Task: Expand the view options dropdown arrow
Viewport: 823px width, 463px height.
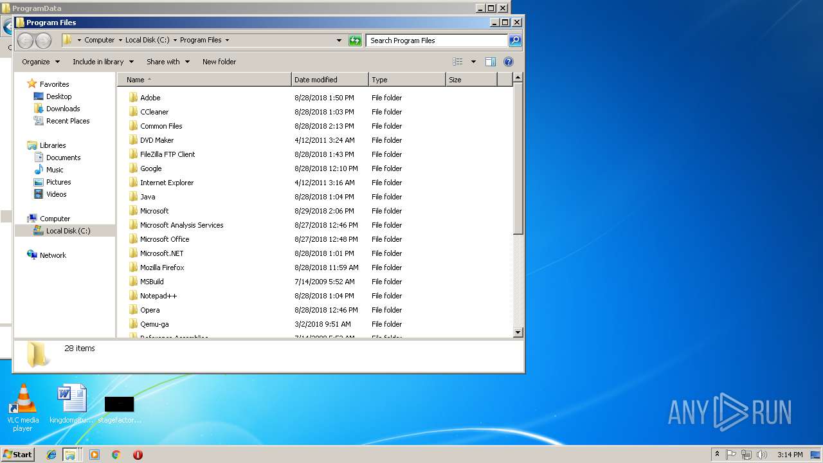Action: pyautogui.click(x=473, y=62)
